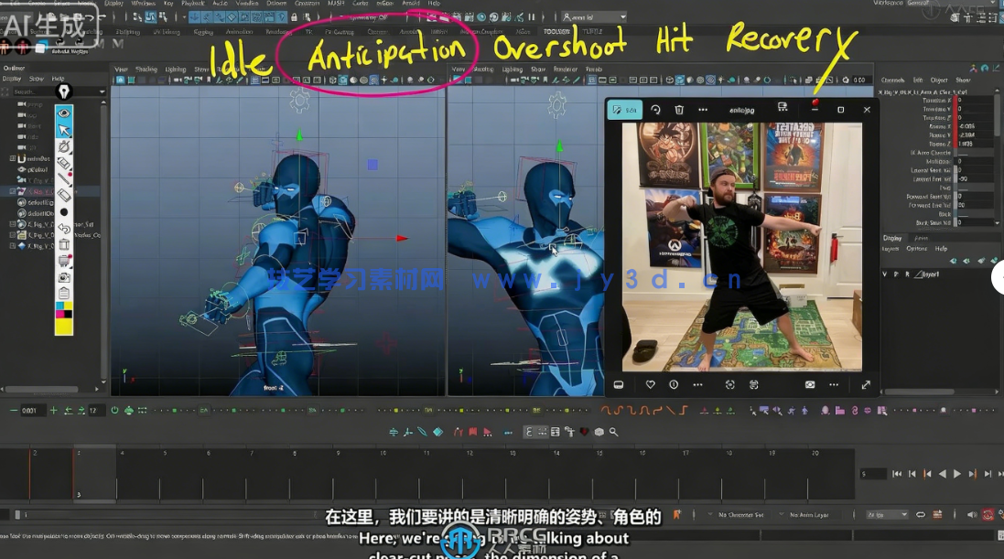The image size is (1004, 559).
Task: Click the eye icon in annotation toolbar
Action: 64,113
